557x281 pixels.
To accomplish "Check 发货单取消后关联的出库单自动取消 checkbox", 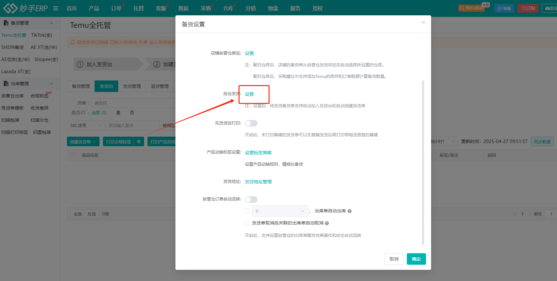I will tap(247, 223).
